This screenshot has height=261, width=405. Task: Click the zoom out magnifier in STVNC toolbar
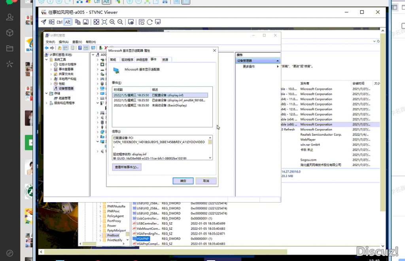pos(120,22)
